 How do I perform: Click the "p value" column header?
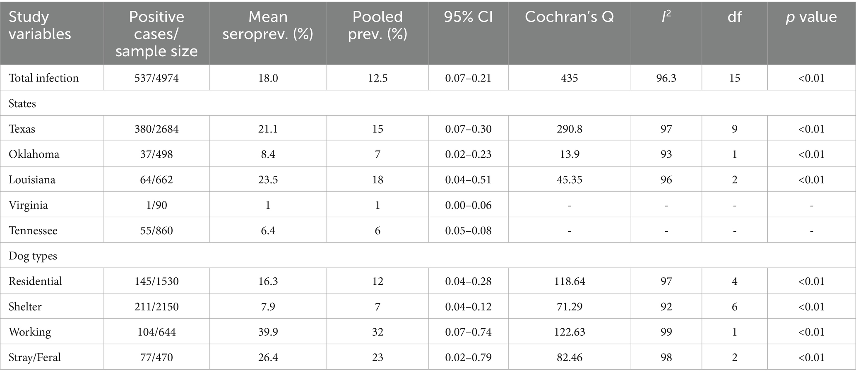click(x=811, y=17)
